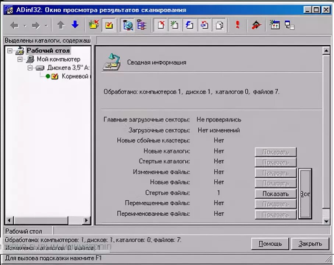Viewport: 334px width, 265px height.
Task: Click the Закрыть button
Action: point(310,243)
